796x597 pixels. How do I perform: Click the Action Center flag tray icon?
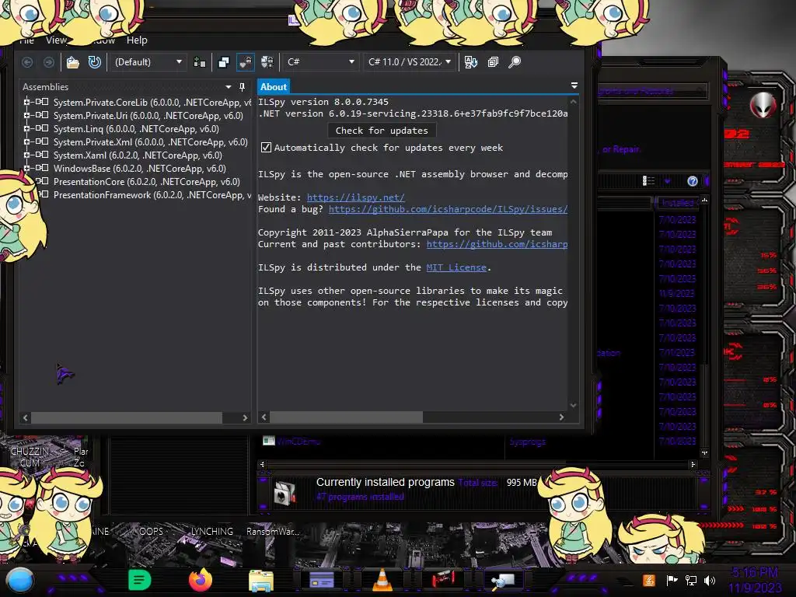click(x=672, y=580)
